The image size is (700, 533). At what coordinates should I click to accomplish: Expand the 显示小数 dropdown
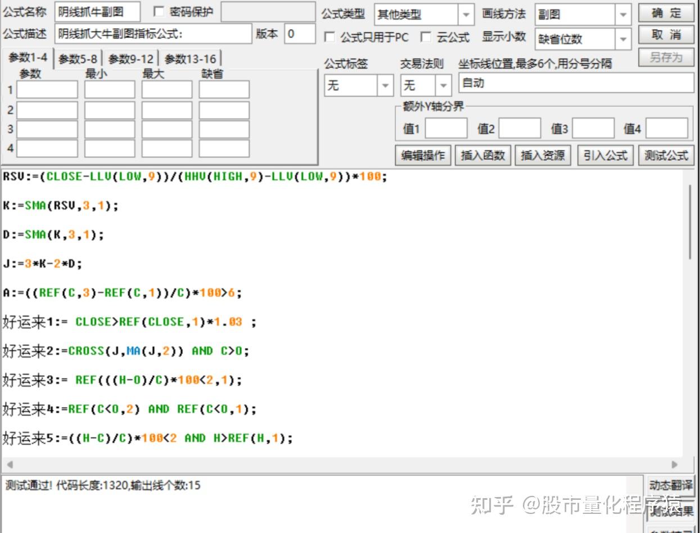[623, 39]
